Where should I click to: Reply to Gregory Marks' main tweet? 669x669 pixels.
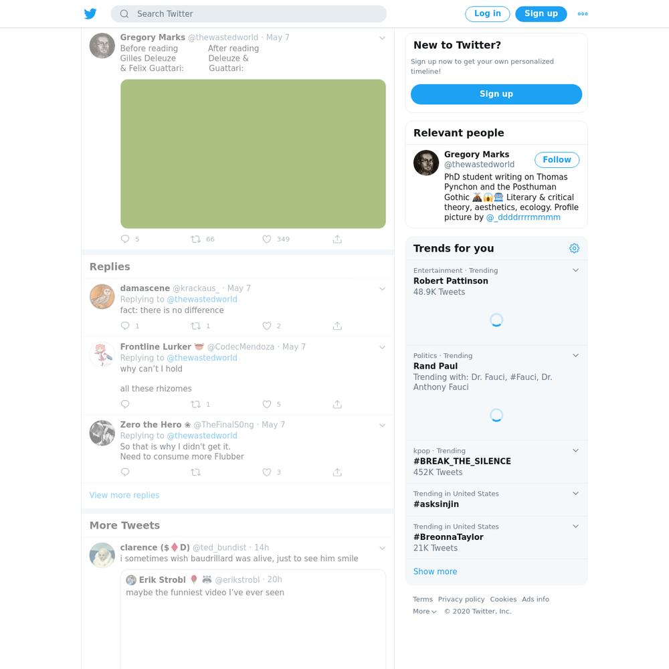pyautogui.click(x=125, y=239)
